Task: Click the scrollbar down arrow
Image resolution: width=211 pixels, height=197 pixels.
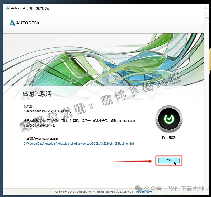Action: pyautogui.click(x=207, y=189)
